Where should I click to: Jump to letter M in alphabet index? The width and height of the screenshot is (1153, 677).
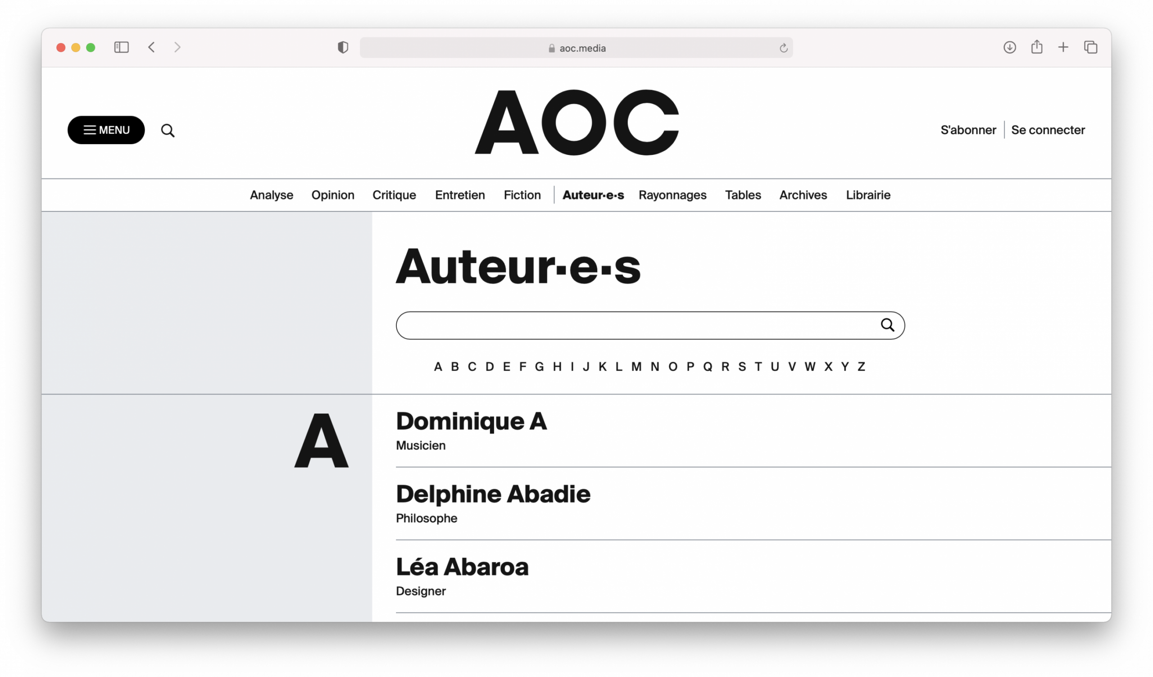636,366
